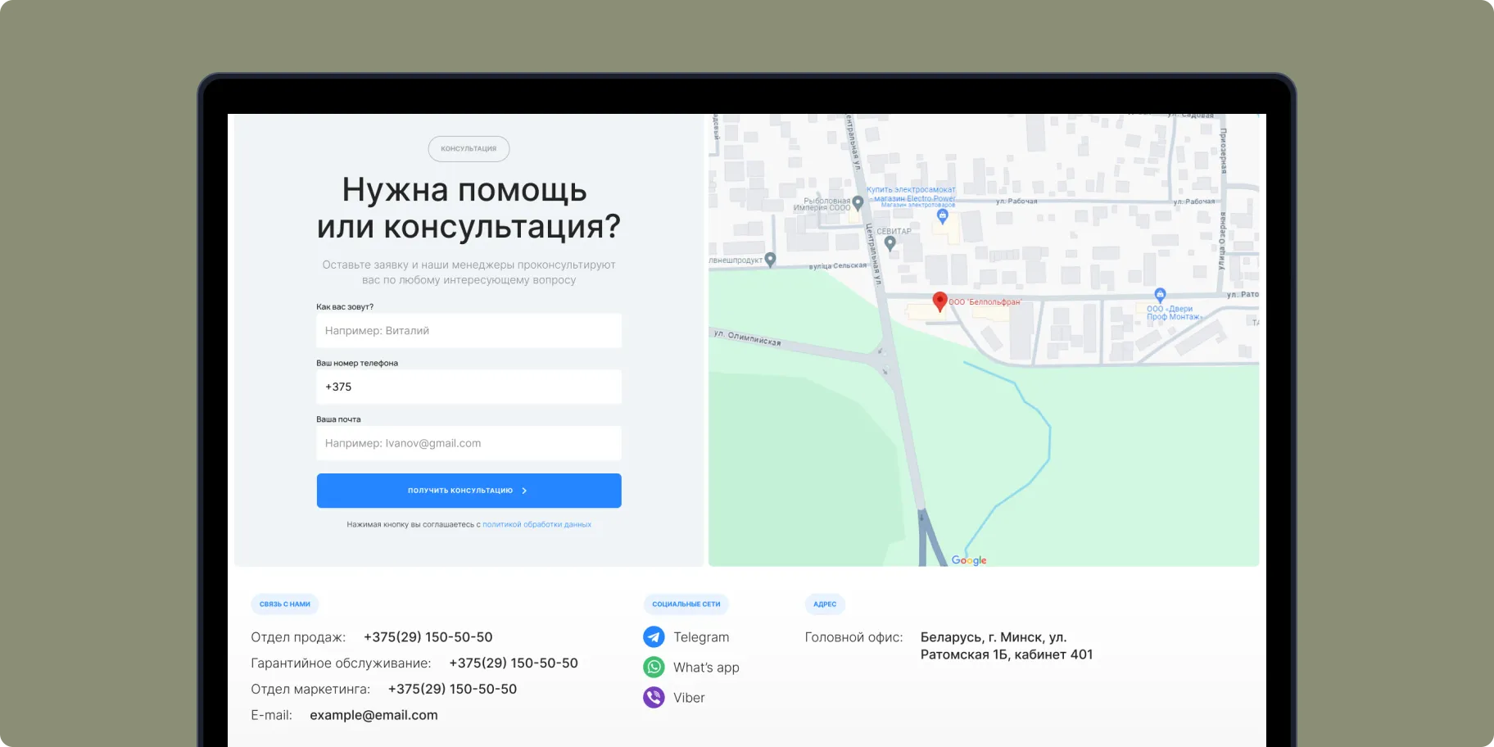Click the 'Как вас зовут?' label
1494x747 pixels.
(345, 307)
